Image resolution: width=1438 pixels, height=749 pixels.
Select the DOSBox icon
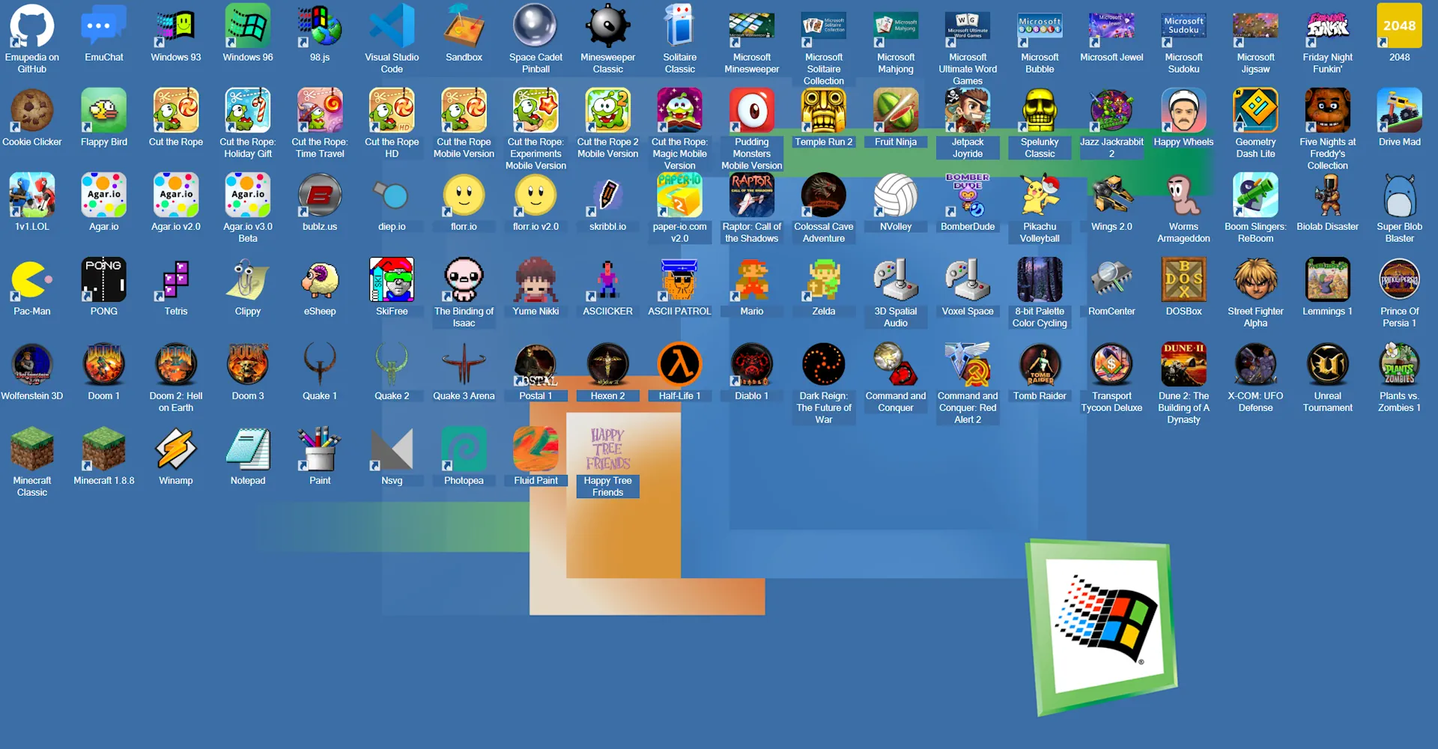pyautogui.click(x=1183, y=280)
